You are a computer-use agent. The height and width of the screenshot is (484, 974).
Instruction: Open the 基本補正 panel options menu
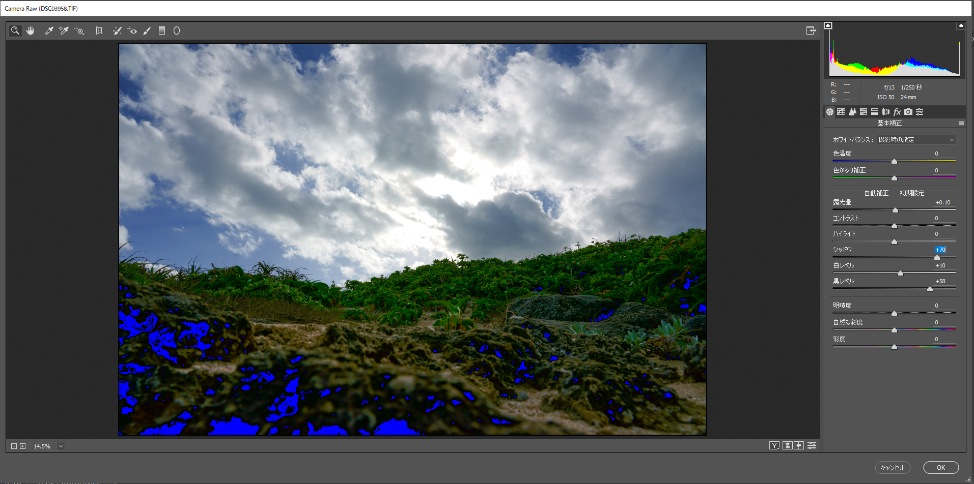point(961,123)
